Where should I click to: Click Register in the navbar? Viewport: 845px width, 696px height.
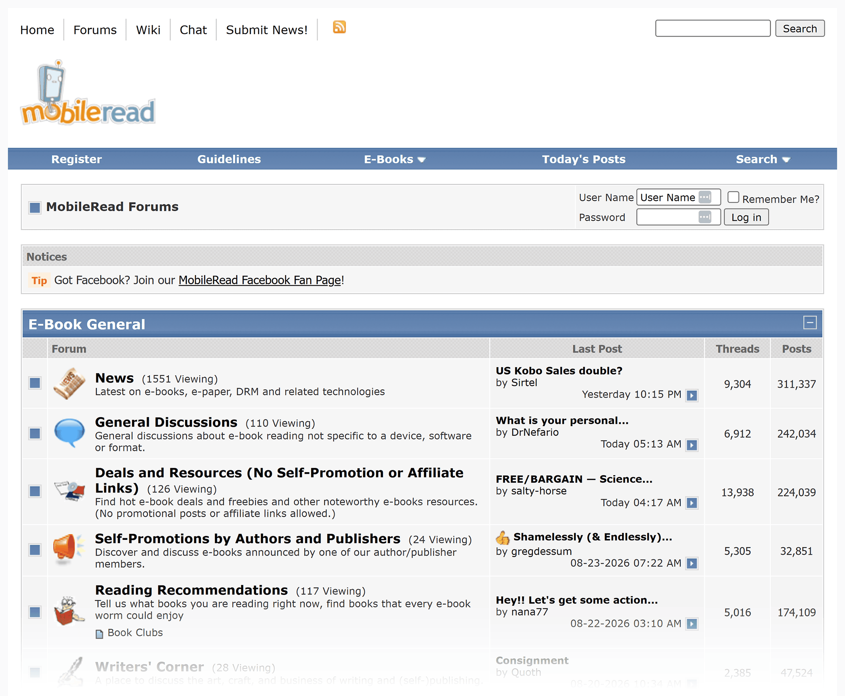pos(77,159)
